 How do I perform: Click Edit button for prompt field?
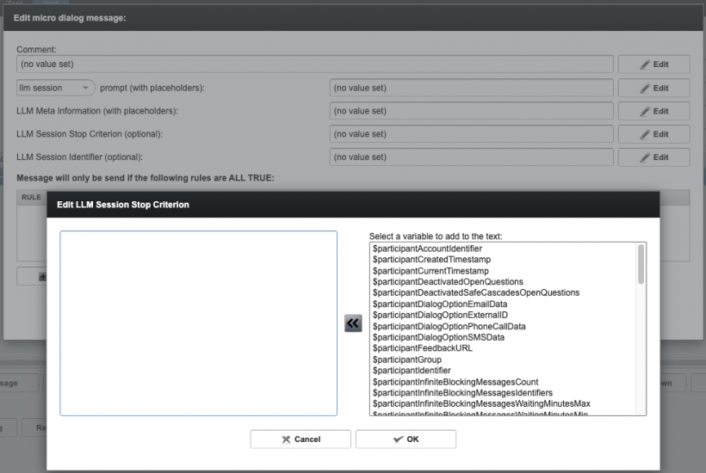tap(653, 88)
